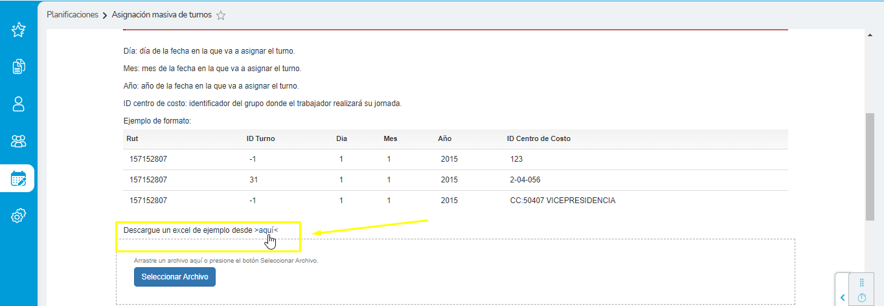Click the dotted grip handle on the floating widget
This screenshot has width=884, height=306.
tap(862, 283)
